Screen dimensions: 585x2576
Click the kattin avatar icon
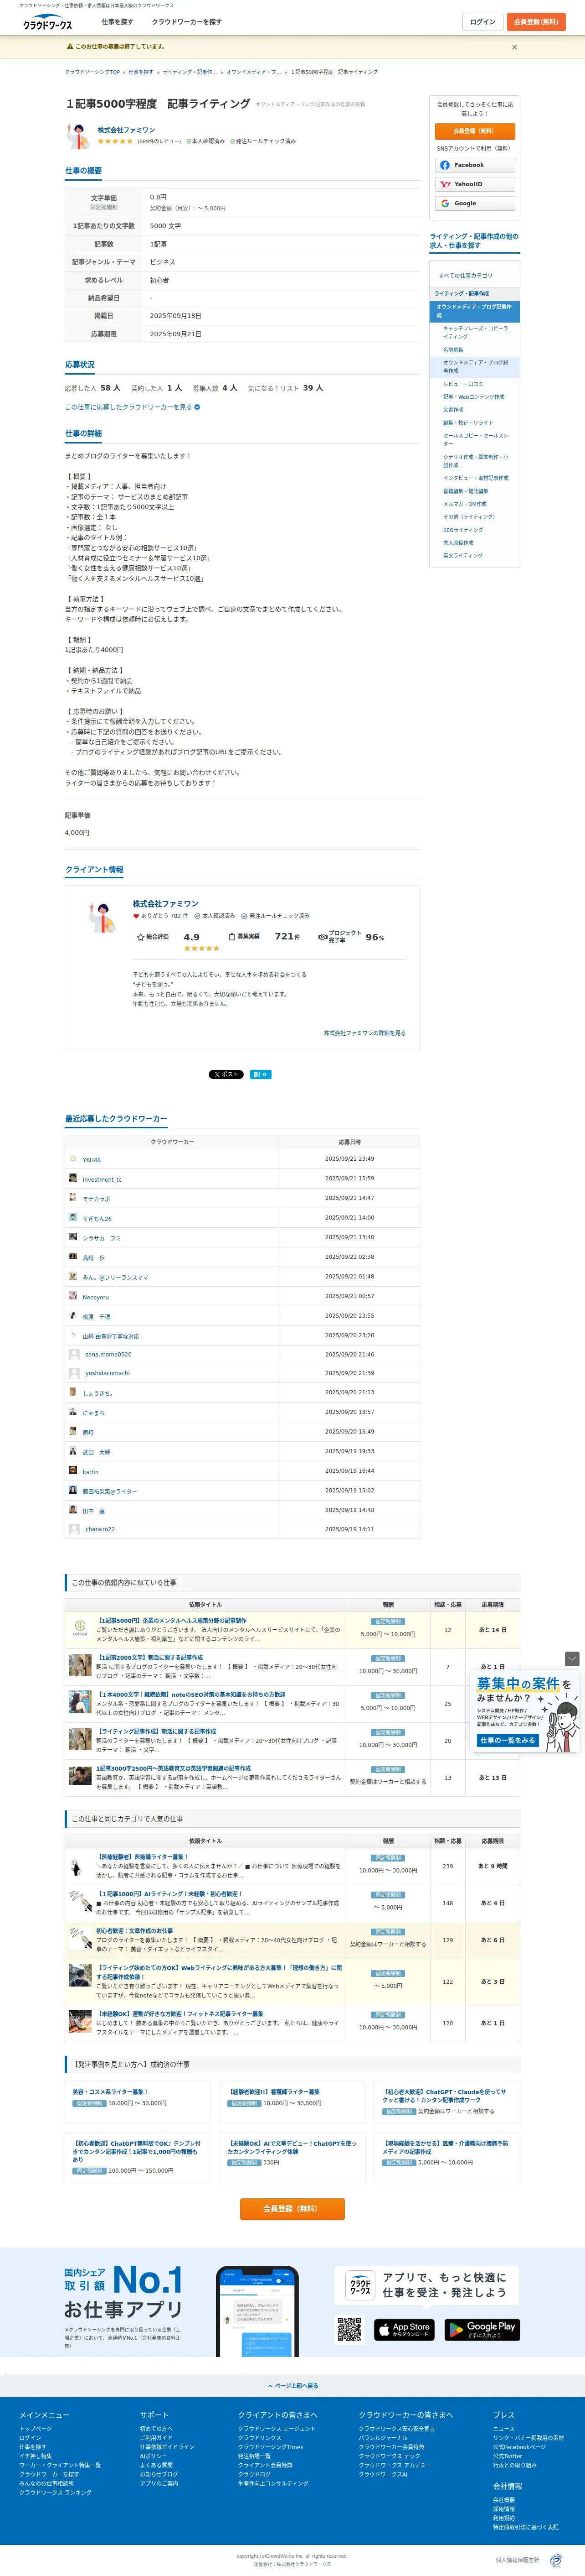pos(73,1471)
